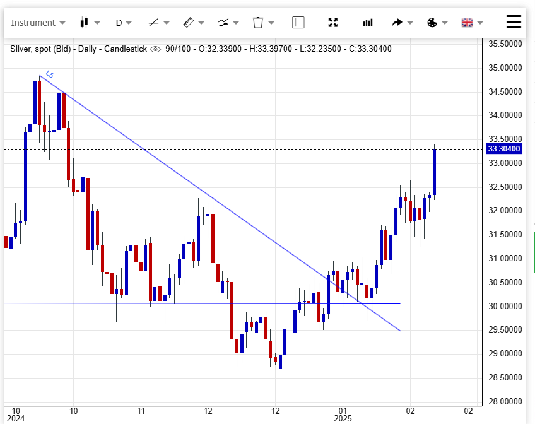Click the fullscreen expand icon
This screenshot has width=535, height=424.
(x=333, y=23)
